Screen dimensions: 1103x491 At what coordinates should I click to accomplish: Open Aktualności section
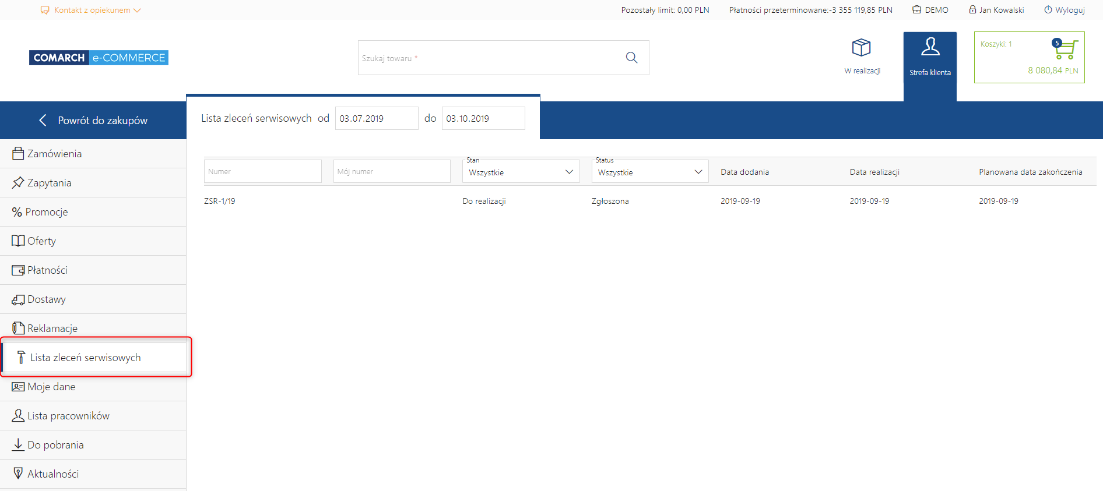(93, 474)
